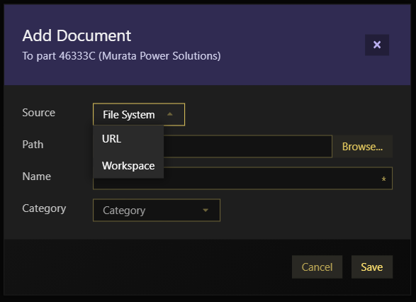
Task: Expand Category using its down arrow
Action: coord(206,210)
